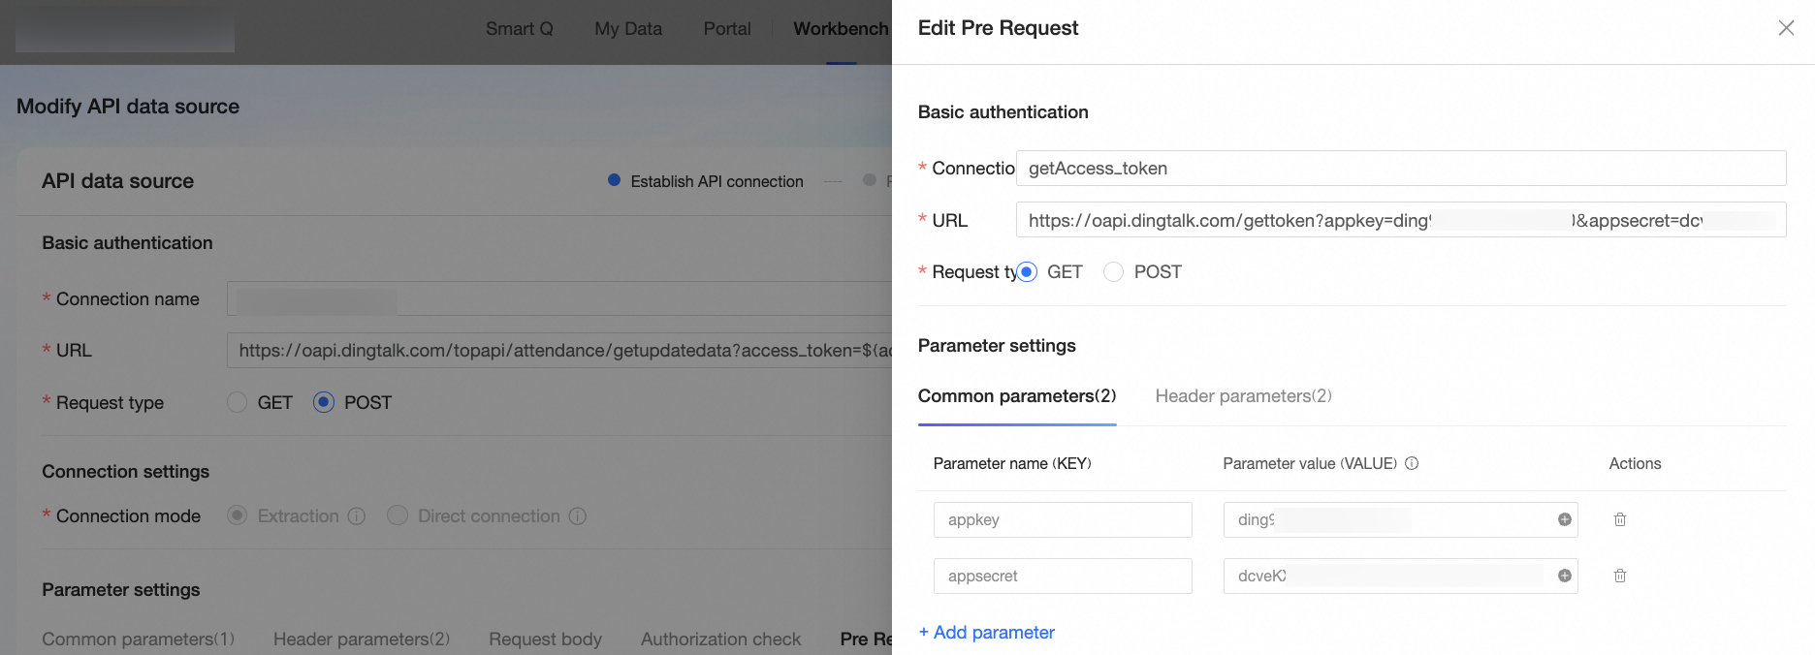
Task: Select the Direct connection mode
Action: (398, 516)
